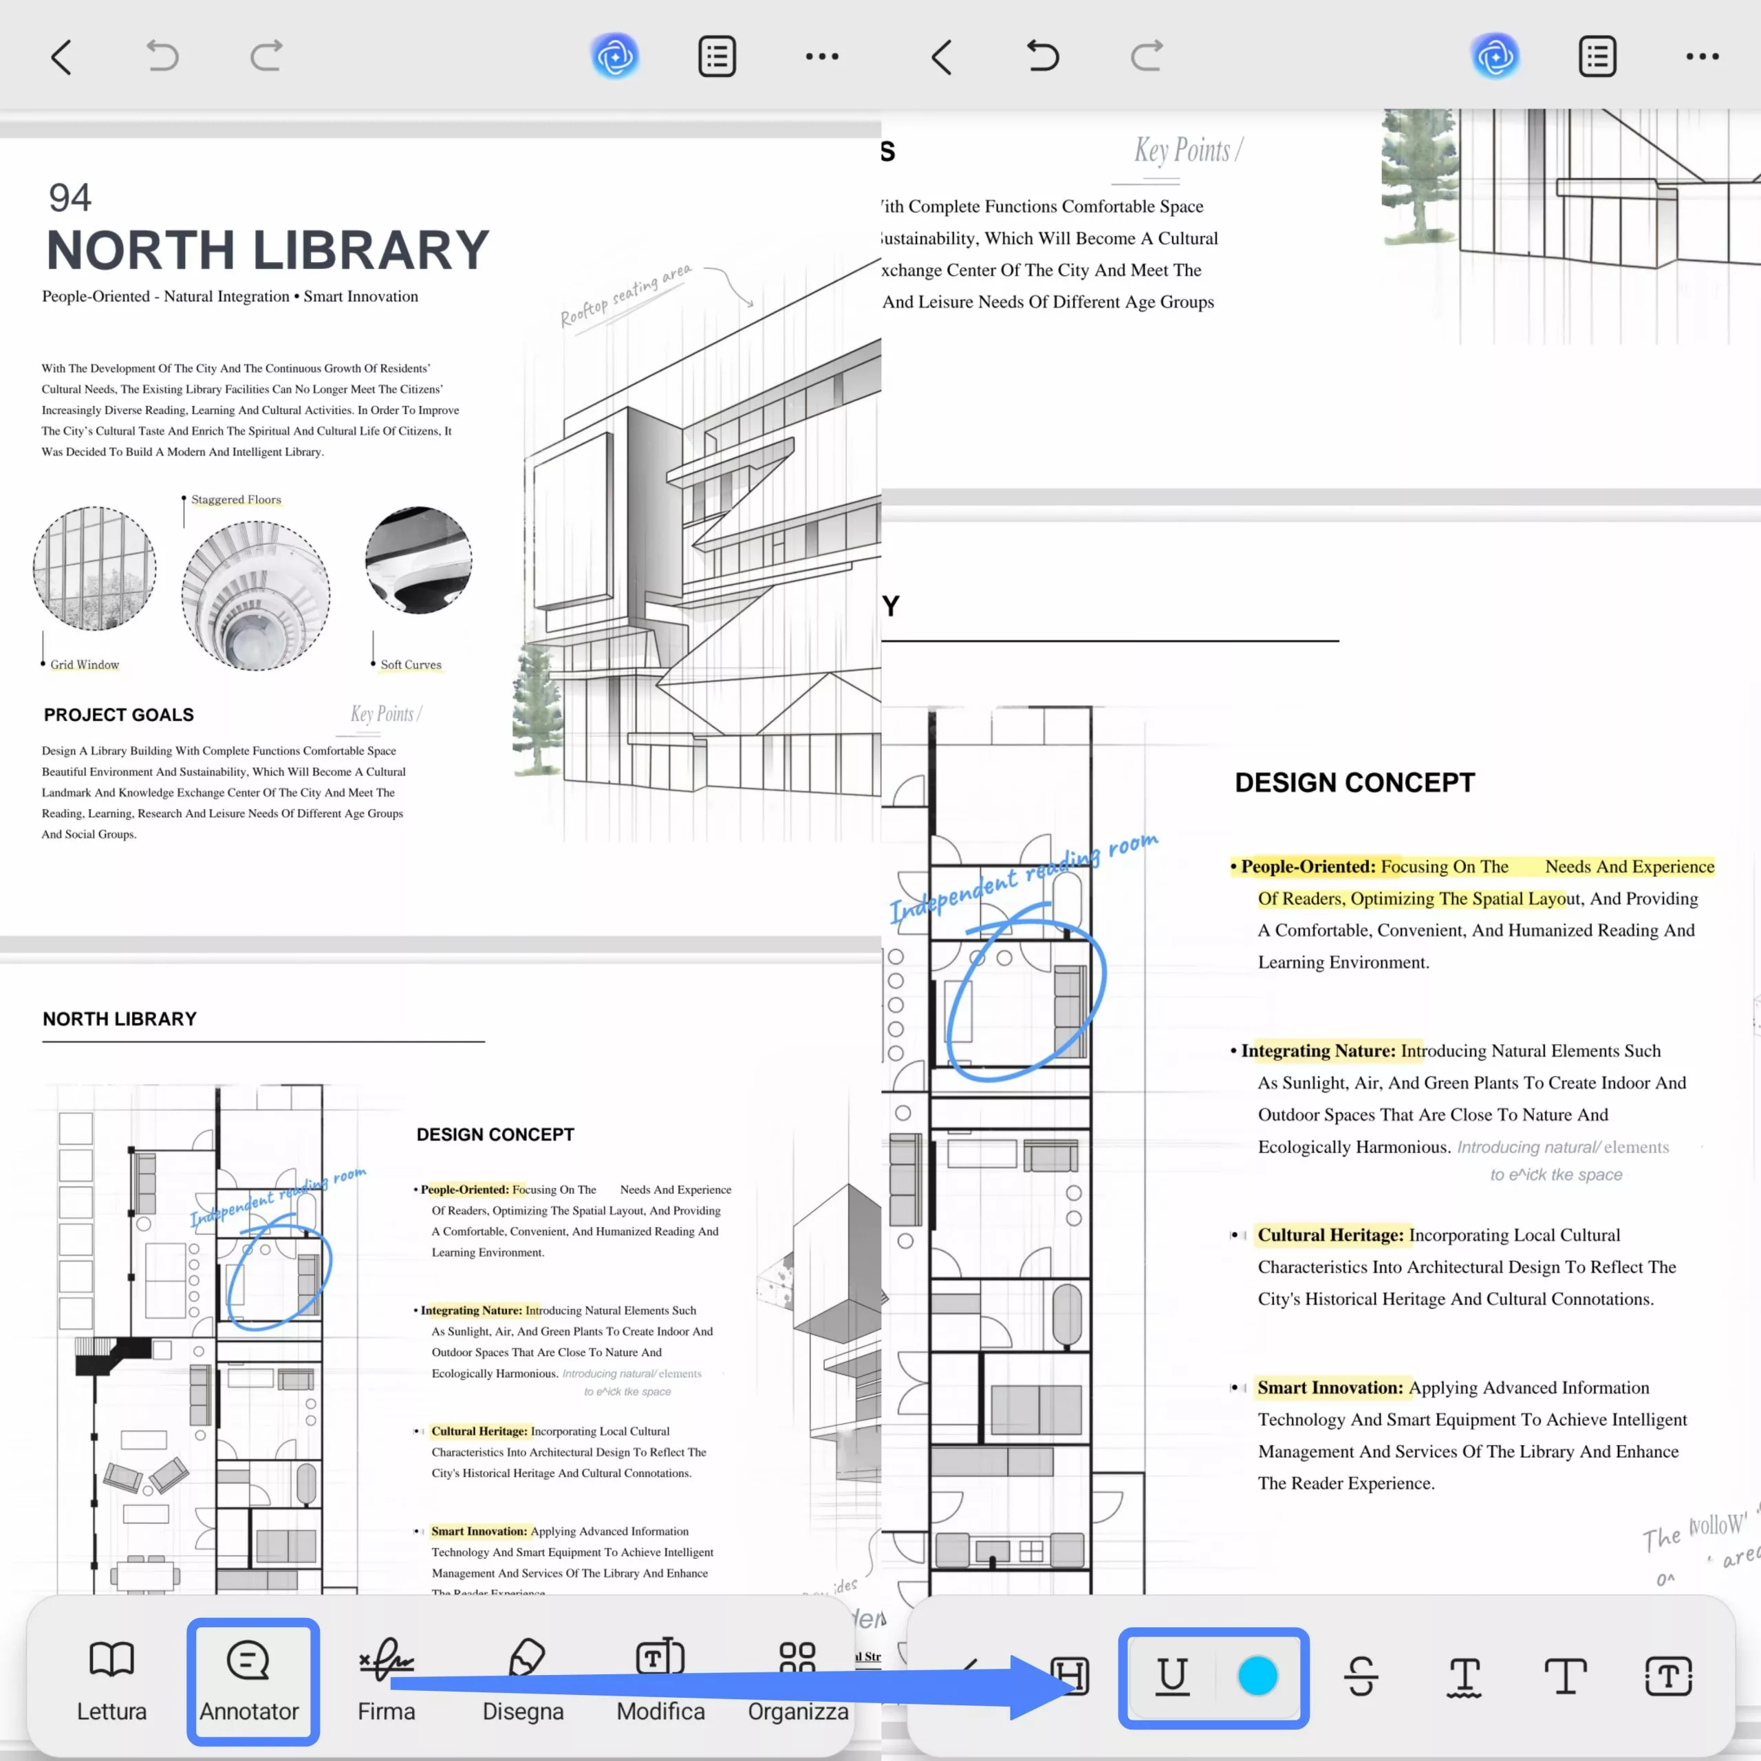Select the Strikethrough annotation tool
This screenshot has height=1761, width=1761.
coord(1361,1676)
